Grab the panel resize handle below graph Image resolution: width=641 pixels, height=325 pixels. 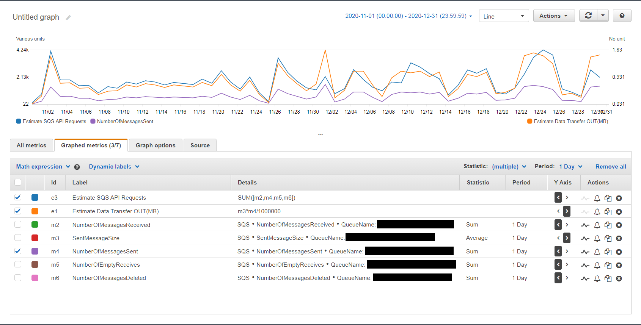point(320,134)
